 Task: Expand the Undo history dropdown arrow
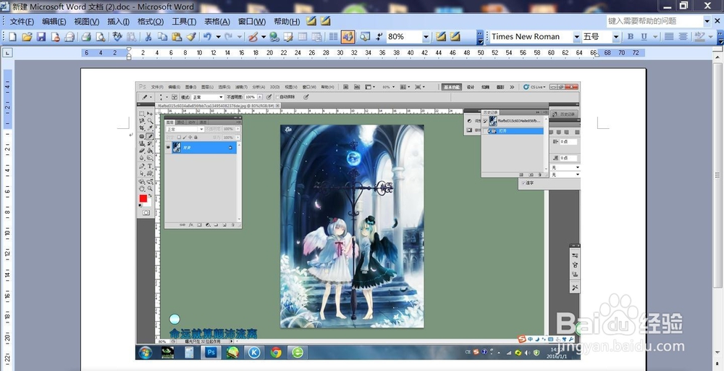click(217, 37)
